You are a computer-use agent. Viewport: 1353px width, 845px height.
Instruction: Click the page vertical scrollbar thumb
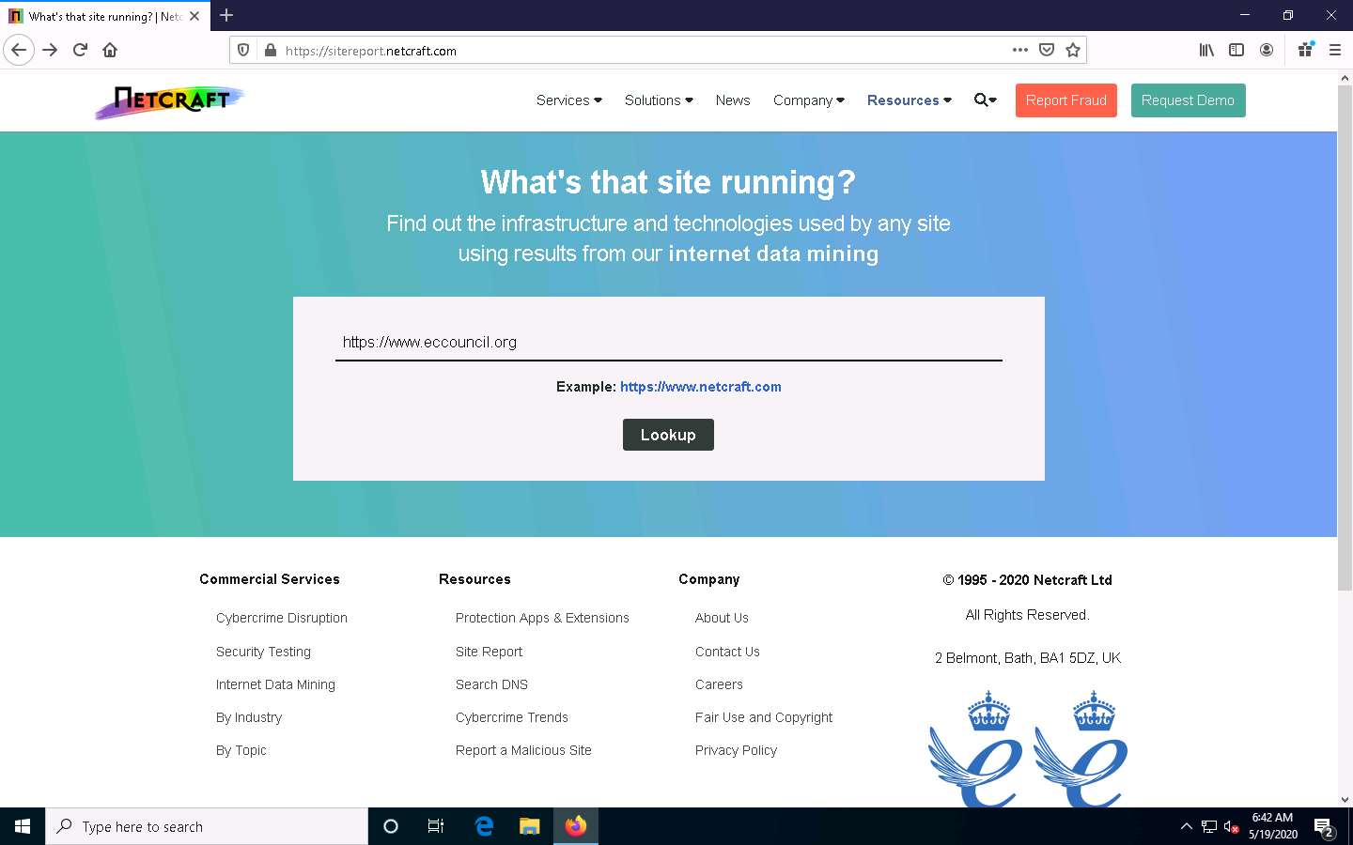coord(1345,338)
